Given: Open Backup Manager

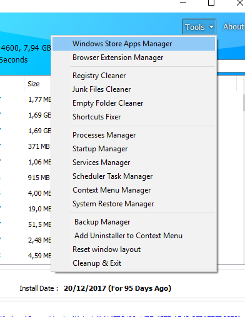Looking at the screenshot, I should click(134, 222).
